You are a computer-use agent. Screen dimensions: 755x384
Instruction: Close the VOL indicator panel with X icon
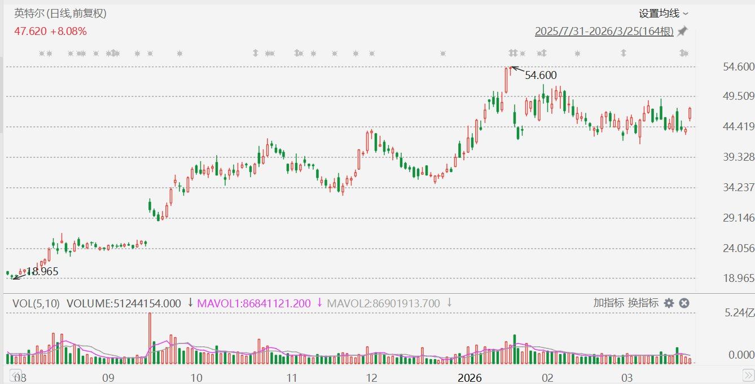pos(684,303)
